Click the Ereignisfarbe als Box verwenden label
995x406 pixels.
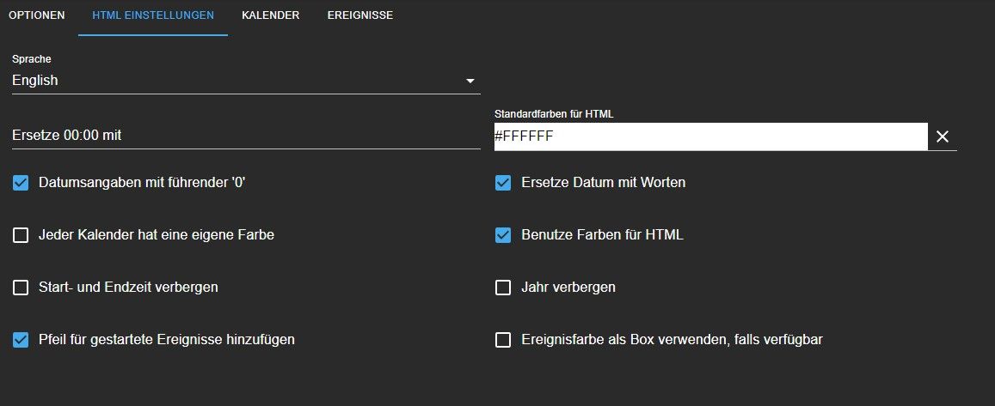click(672, 340)
